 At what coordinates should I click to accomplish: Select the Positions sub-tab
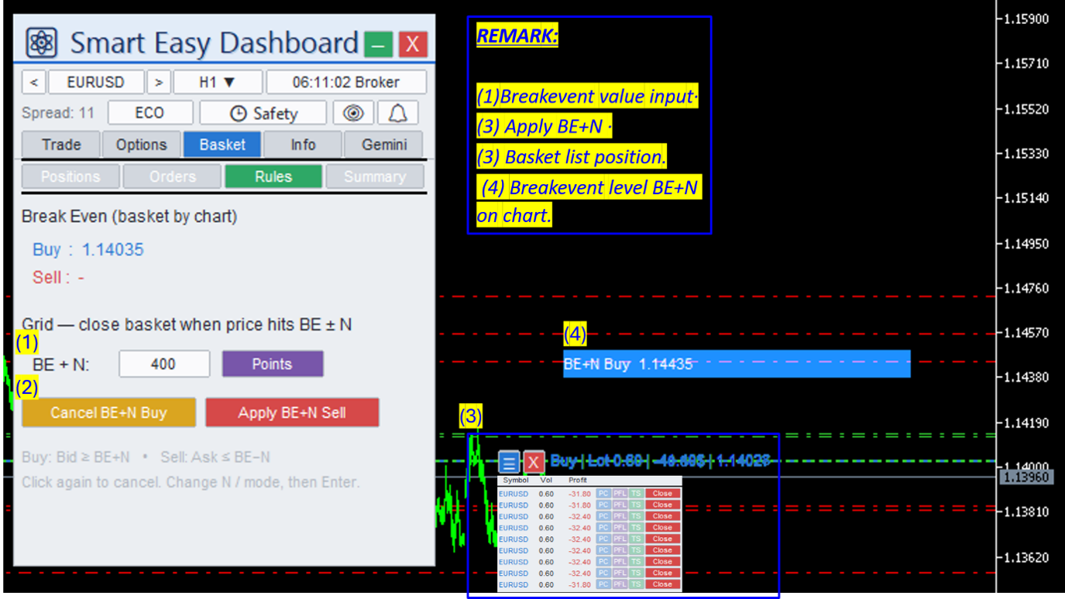coord(70,176)
